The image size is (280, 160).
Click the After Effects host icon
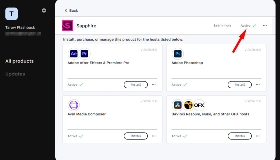pyautogui.click(x=74, y=54)
